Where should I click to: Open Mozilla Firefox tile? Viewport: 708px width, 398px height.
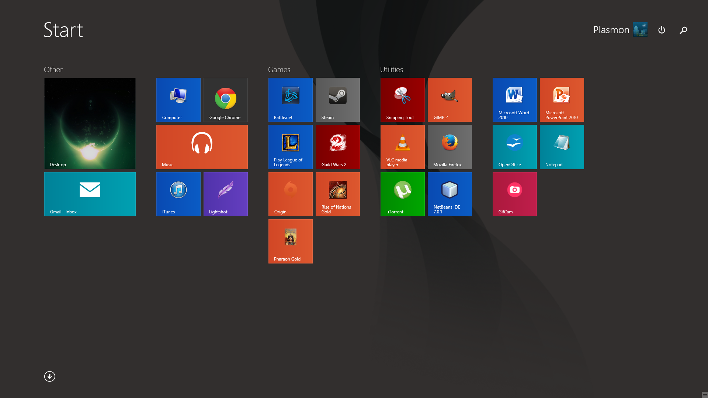450,147
